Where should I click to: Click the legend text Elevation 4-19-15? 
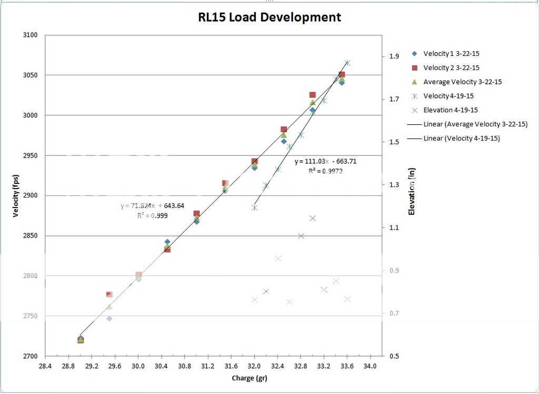[x=451, y=110]
